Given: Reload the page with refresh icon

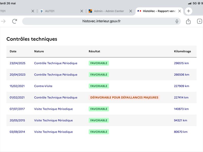Looking at the screenshot, I should [x=14, y=21].
